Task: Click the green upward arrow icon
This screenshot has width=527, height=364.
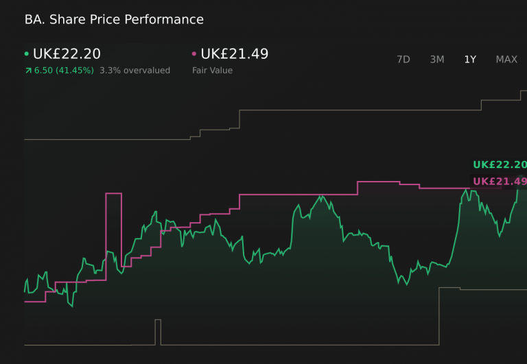Action: (27, 71)
